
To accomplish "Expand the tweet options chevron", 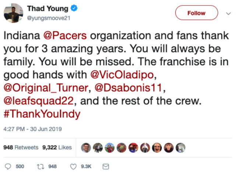I will pos(228,13).
